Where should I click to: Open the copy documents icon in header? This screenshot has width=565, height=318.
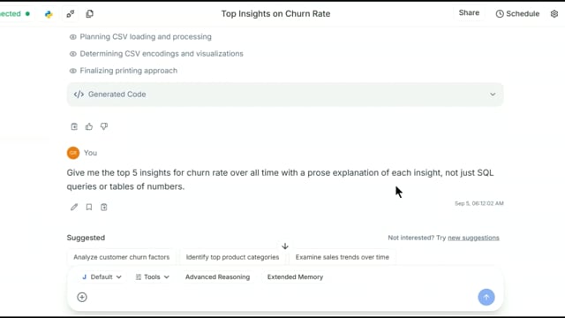tap(89, 14)
